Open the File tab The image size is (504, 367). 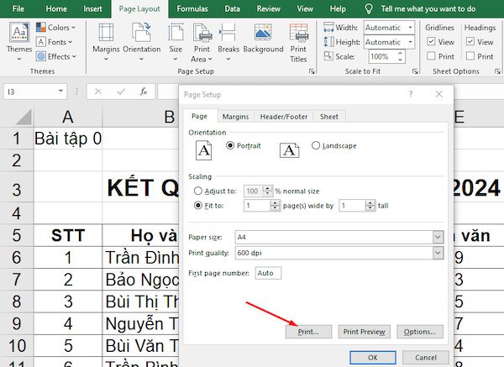18,8
